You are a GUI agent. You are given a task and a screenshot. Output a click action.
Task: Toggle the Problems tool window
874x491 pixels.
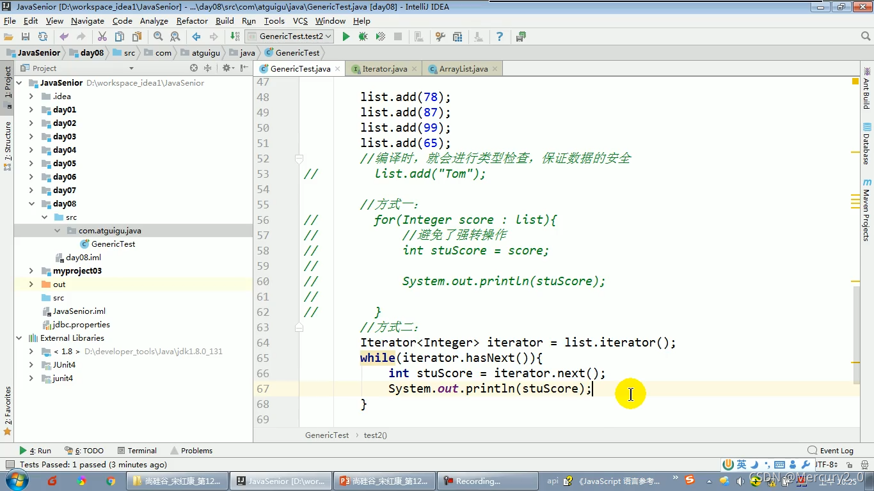click(191, 450)
